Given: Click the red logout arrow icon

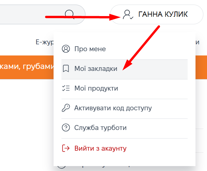Looking at the screenshot, I should tap(66, 148).
